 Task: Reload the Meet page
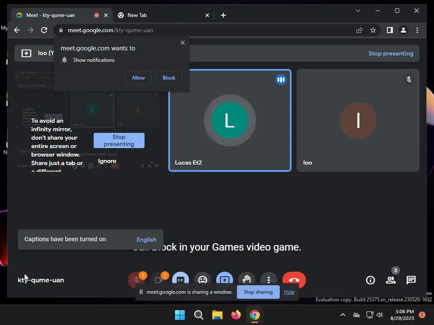(44, 30)
